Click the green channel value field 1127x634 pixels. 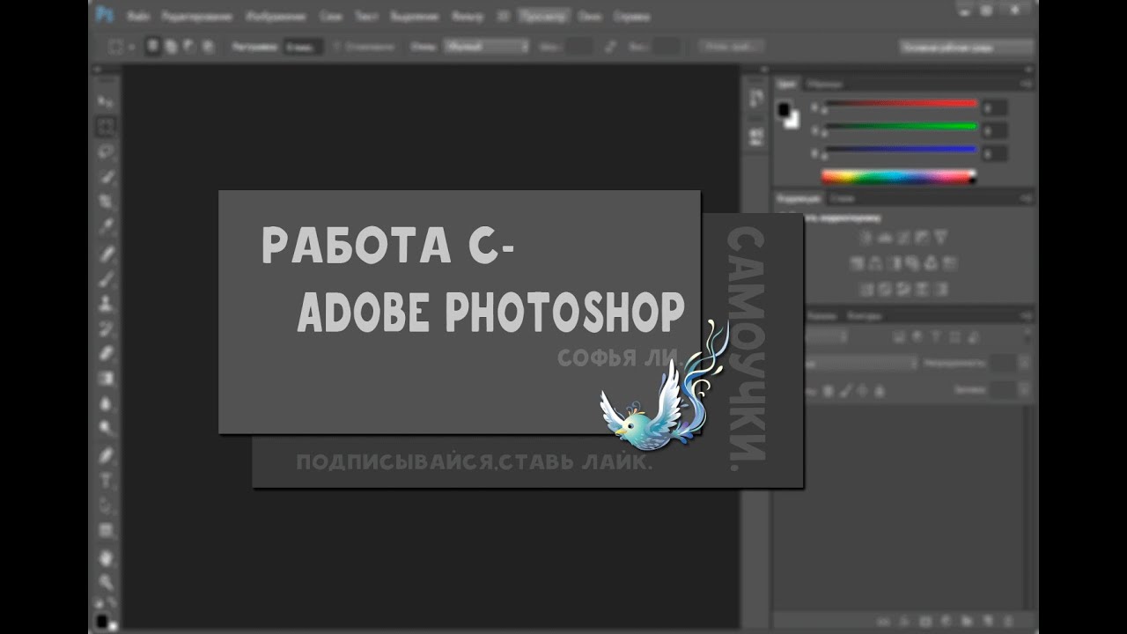click(x=994, y=130)
